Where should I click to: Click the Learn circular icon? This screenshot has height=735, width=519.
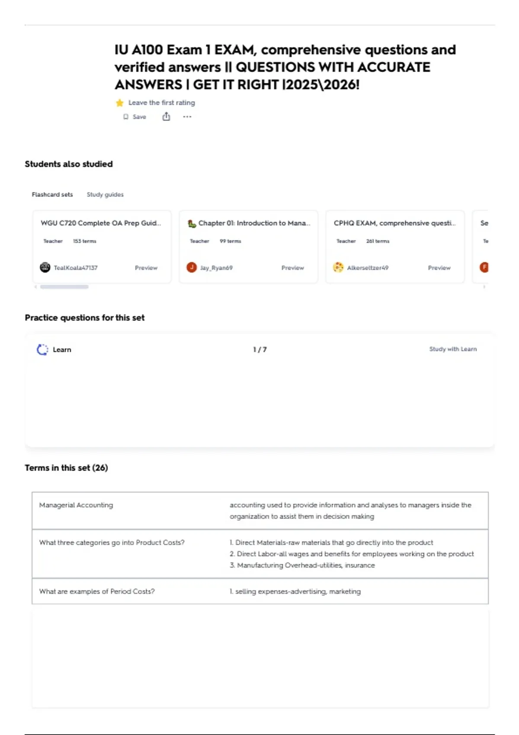click(x=42, y=349)
